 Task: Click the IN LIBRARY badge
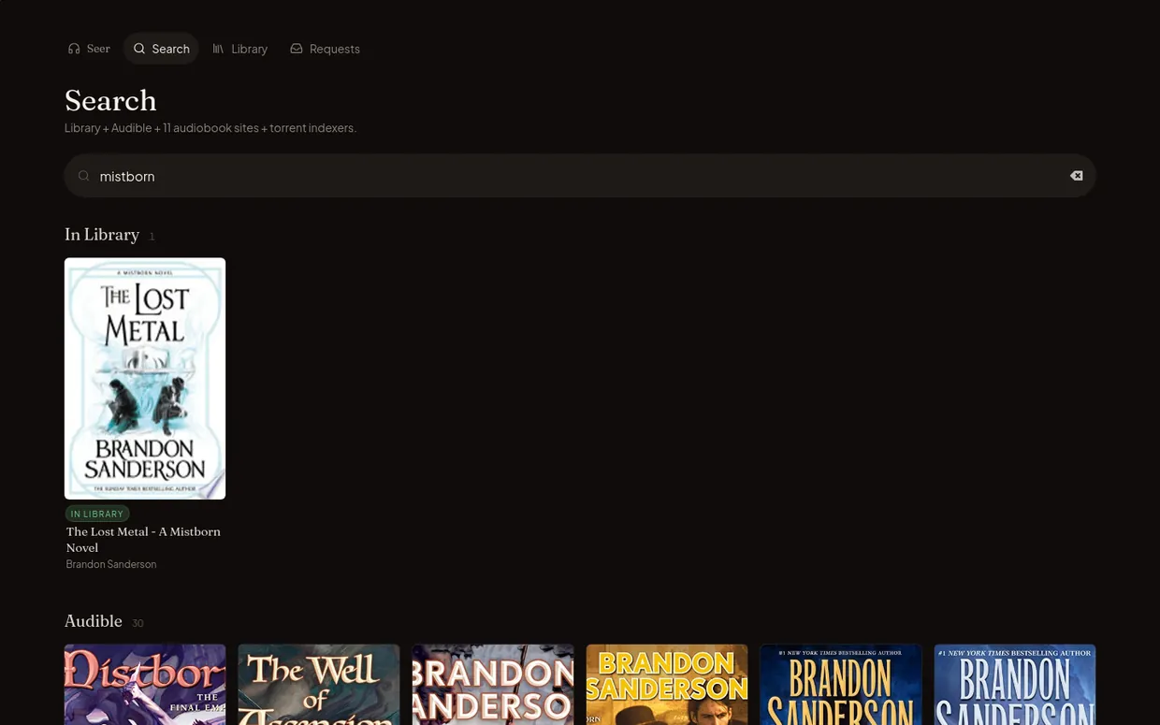click(x=97, y=514)
